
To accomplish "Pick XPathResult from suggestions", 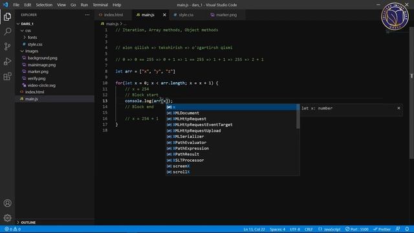I will [x=231, y=154].
